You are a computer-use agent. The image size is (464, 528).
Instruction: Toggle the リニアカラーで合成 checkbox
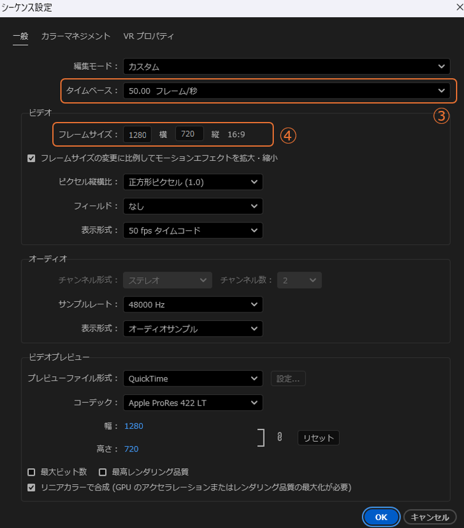tap(31, 487)
